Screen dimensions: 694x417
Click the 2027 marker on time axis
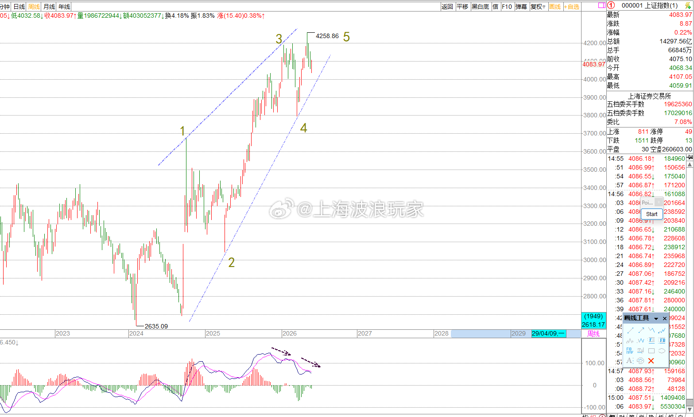coord(364,333)
